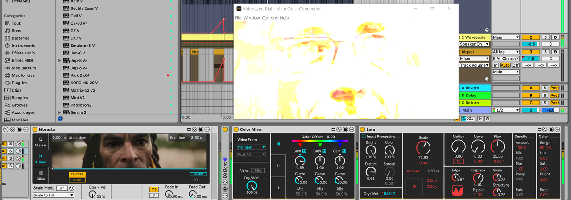
Task: Set biquet monitor to In
Action: click(496, 65)
